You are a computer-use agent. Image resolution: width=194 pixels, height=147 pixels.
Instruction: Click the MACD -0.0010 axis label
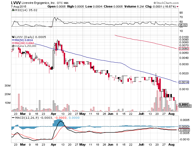point(184,139)
